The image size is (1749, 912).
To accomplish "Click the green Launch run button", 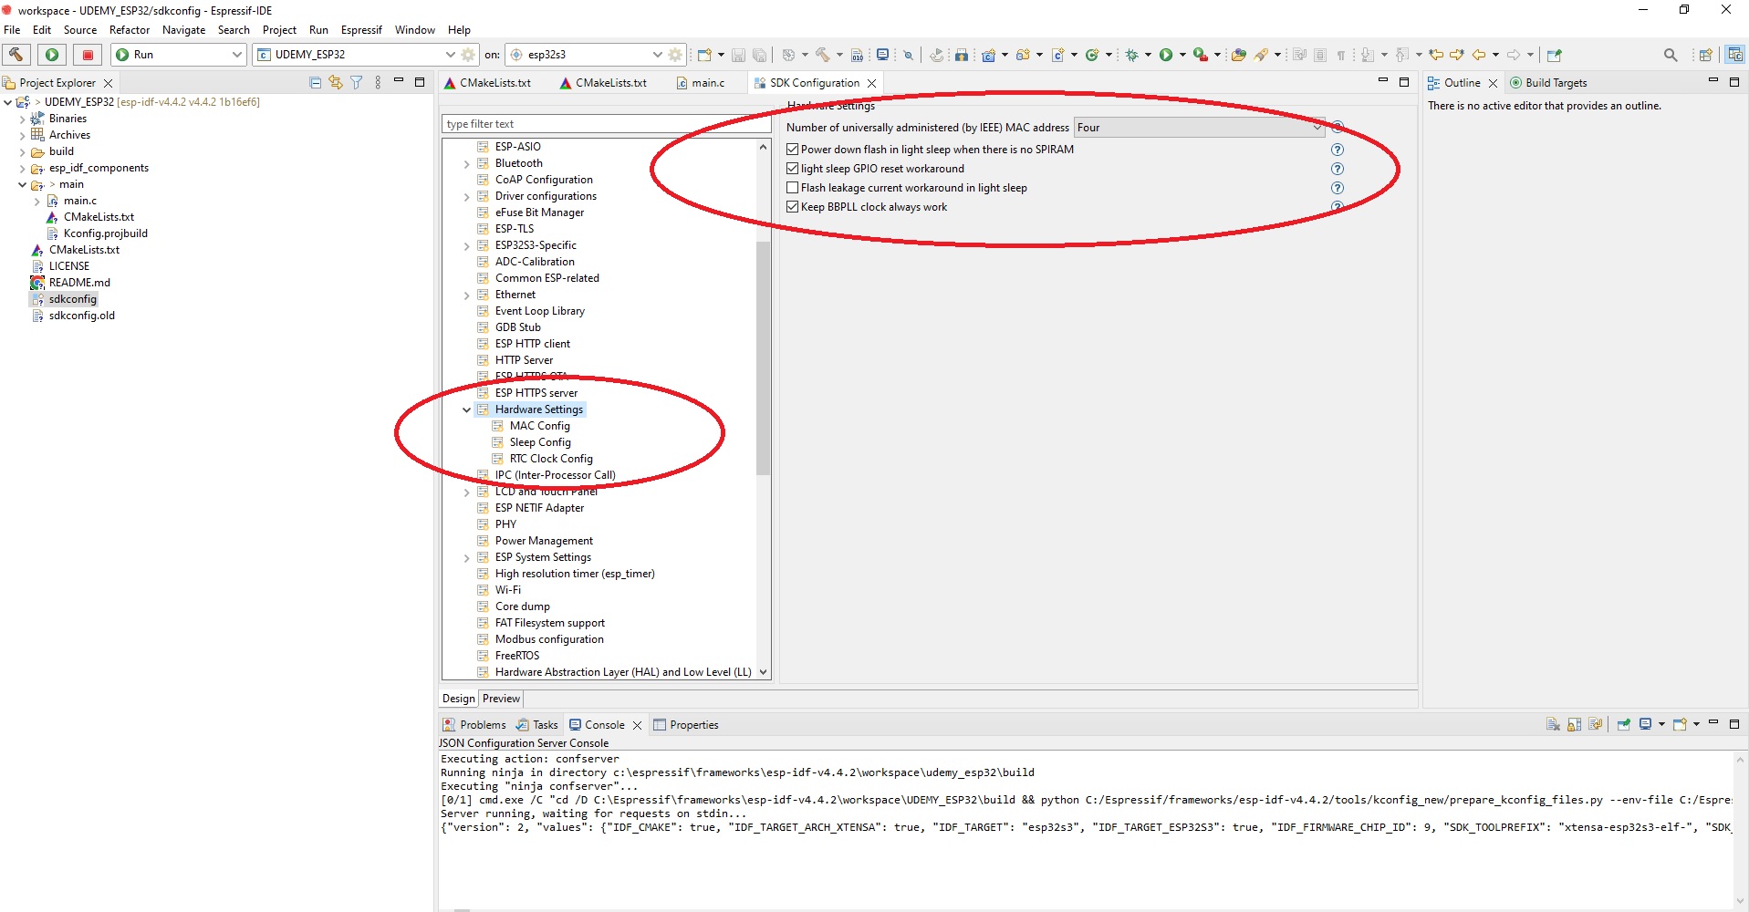I will pos(52,55).
